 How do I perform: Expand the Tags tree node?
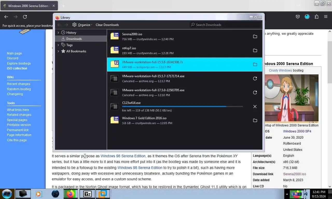58,45
